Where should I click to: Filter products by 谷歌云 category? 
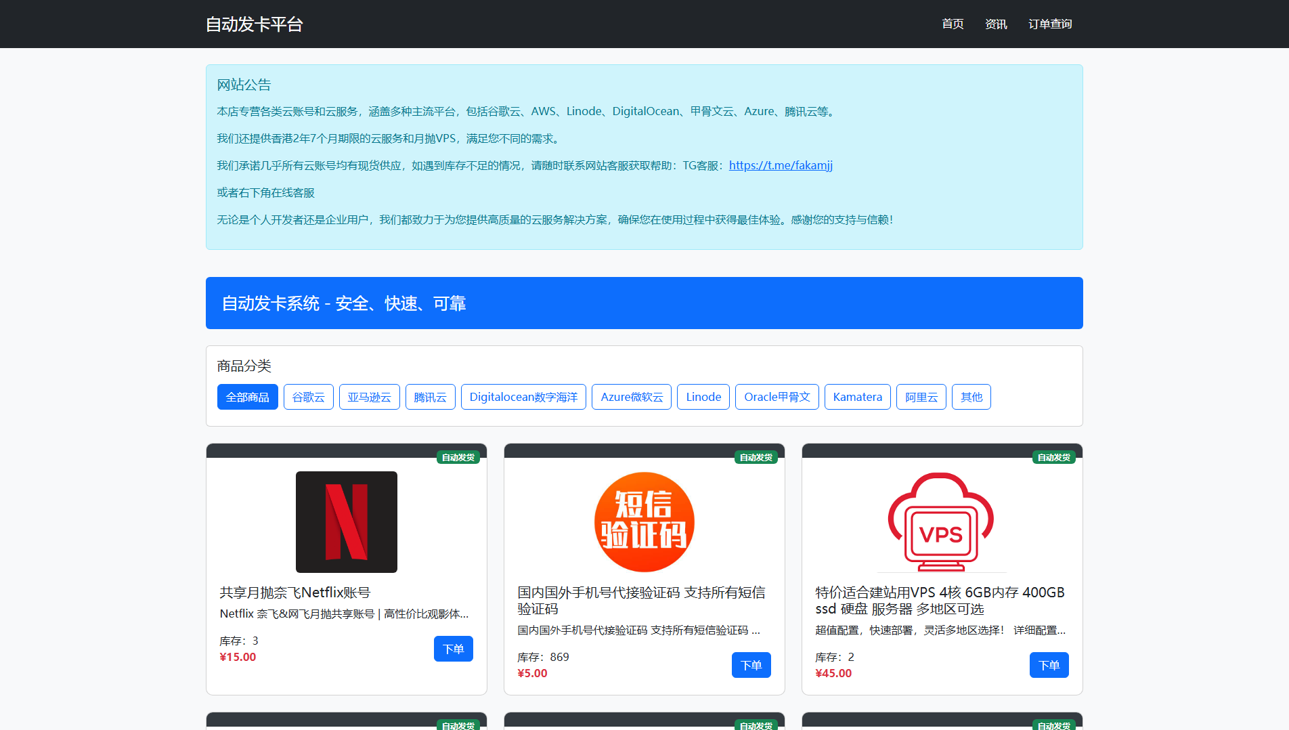[x=309, y=397]
